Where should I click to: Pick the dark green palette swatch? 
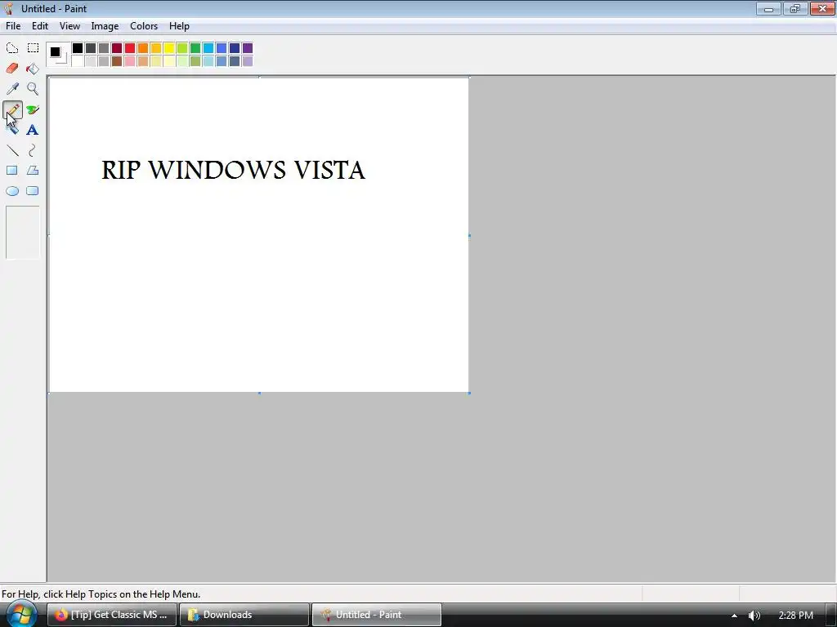(195, 48)
